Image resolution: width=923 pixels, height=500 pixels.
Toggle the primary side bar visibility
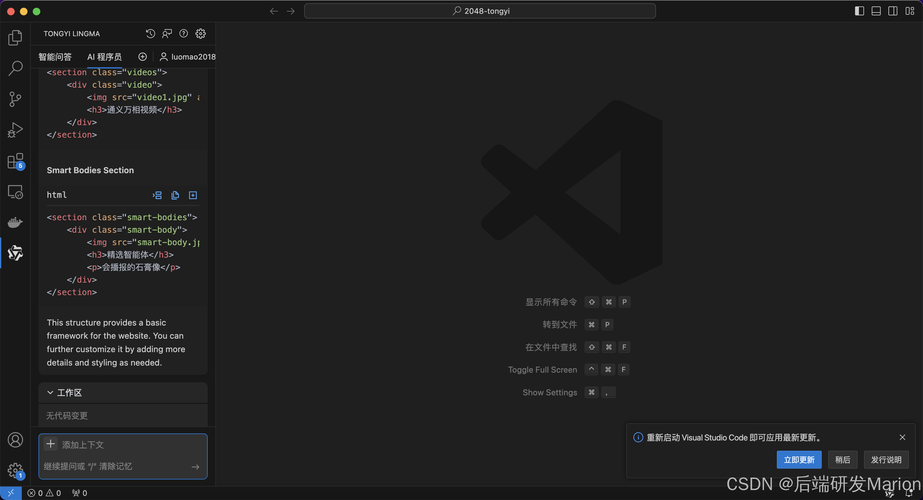pos(859,11)
